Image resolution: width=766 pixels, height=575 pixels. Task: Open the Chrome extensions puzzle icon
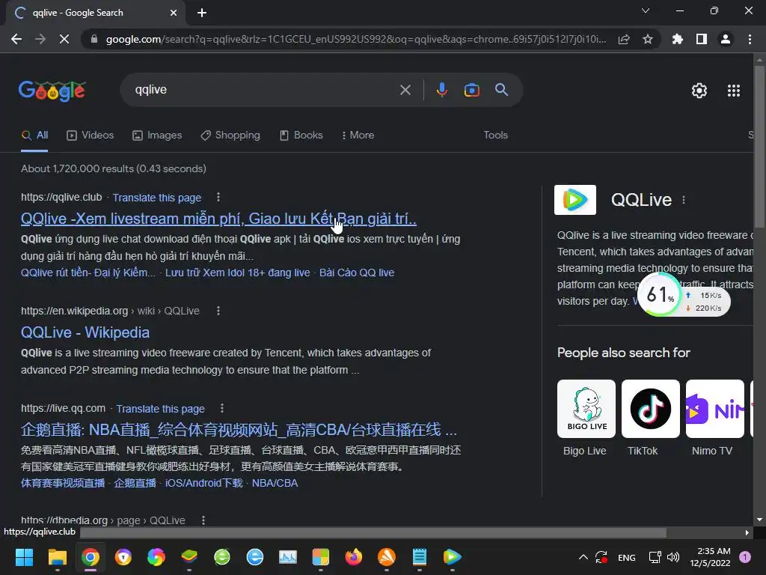[677, 39]
